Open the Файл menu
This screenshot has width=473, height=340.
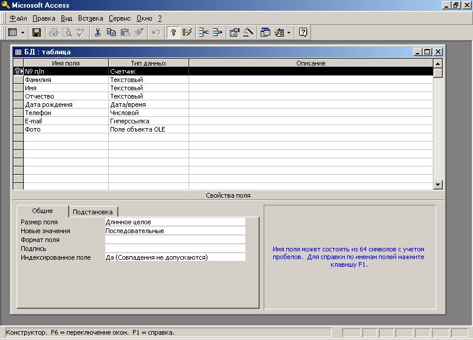coord(18,18)
